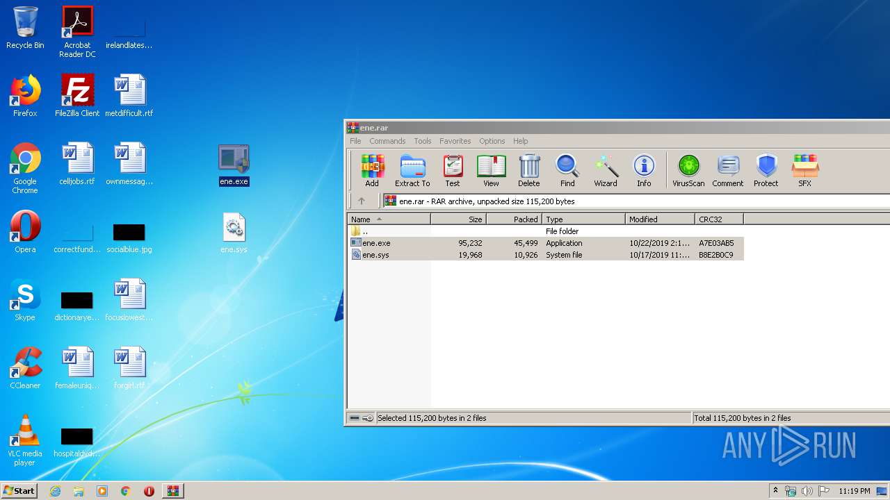890x500 pixels.
Task: Sort file list by Size column
Action: [x=459, y=219]
